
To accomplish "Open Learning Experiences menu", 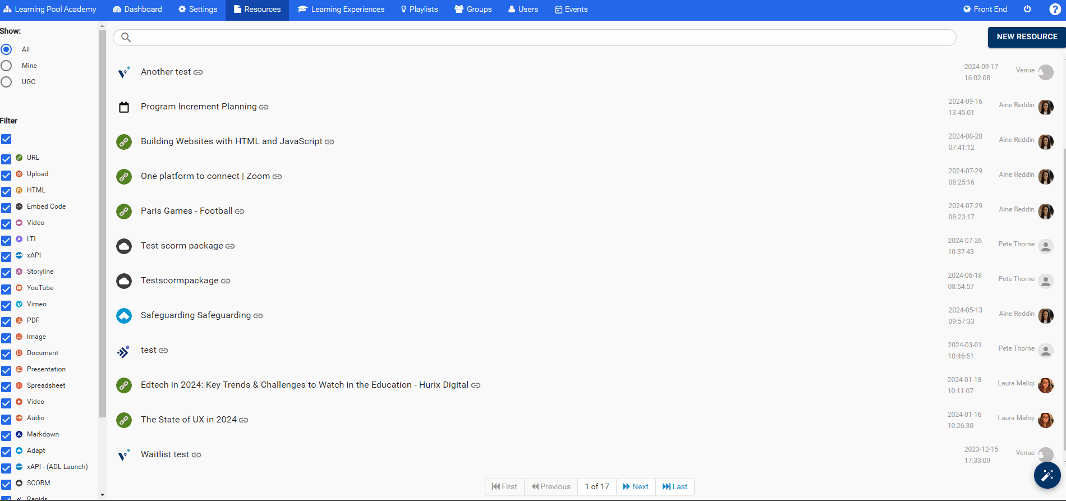I will tap(341, 10).
